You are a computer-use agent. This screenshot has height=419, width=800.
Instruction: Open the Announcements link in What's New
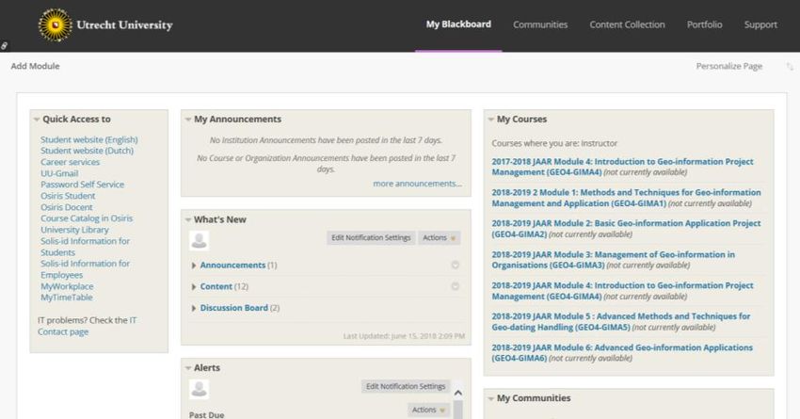tap(232, 266)
